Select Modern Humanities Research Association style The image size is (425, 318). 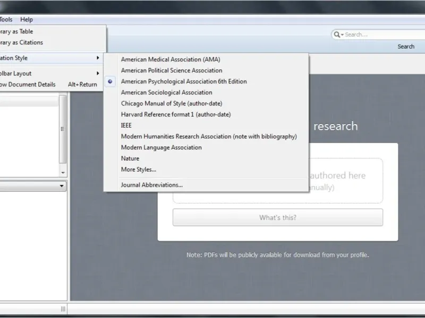(x=206, y=136)
